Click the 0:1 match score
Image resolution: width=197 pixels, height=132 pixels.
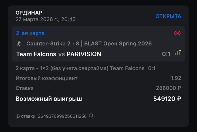coord(166,54)
